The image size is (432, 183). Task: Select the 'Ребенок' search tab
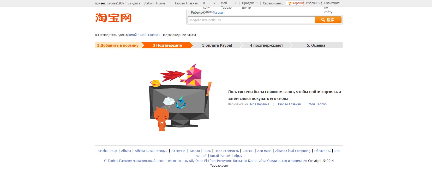(197, 13)
